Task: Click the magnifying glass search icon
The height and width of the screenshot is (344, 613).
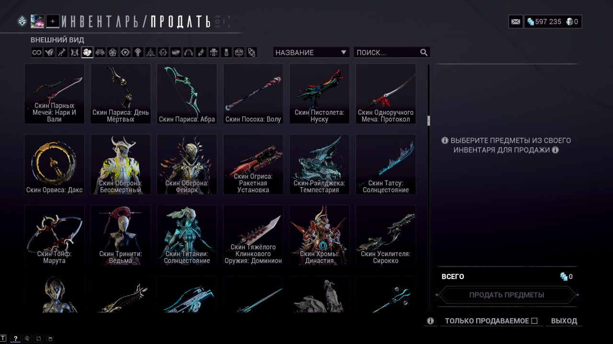Action: [x=424, y=53]
